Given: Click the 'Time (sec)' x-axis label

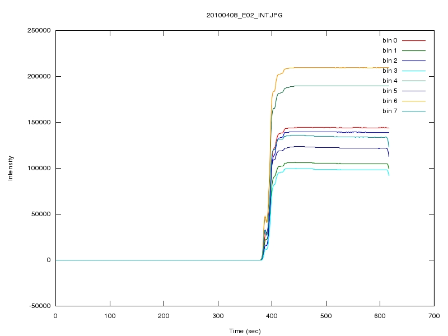Looking at the screenshot, I should tap(245, 331).
